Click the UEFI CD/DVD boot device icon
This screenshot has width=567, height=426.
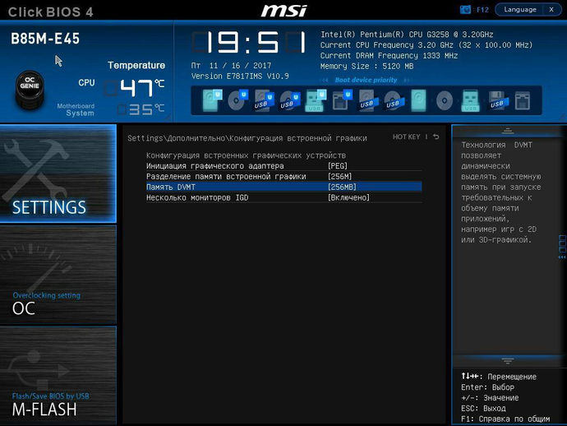[237, 100]
